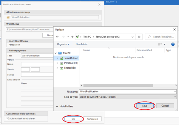The image size is (179, 125).
Task: Refresh the TempDisk folder location
Action: [x=139, y=37]
